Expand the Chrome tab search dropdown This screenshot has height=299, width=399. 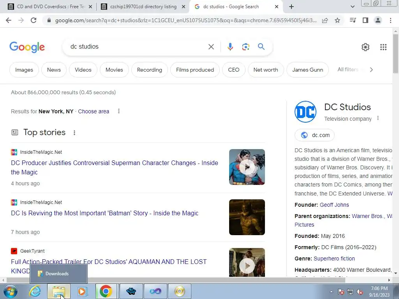pos(352,7)
